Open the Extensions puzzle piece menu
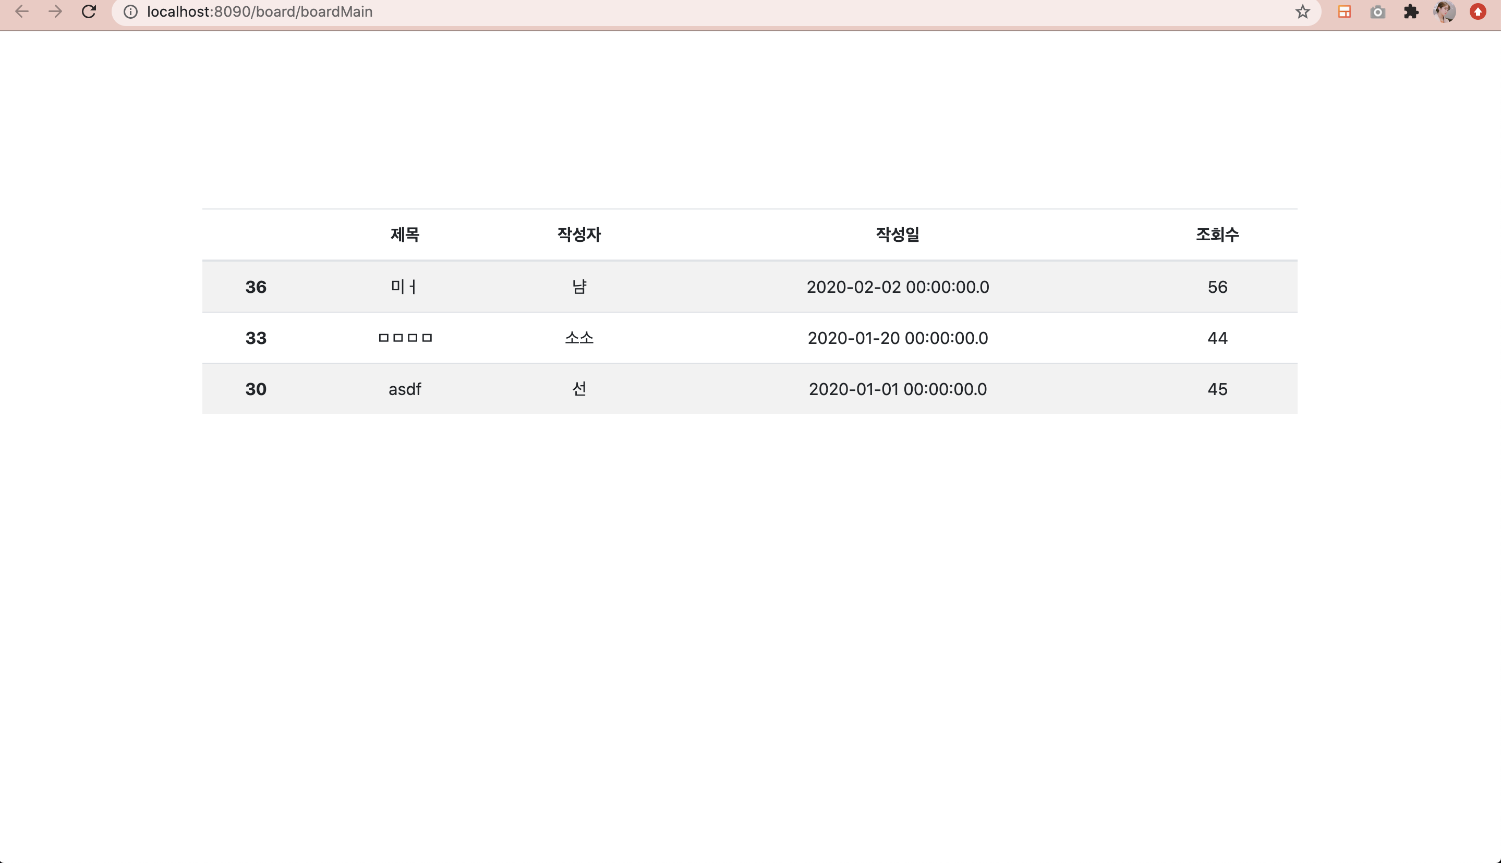The image size is (1501, 863). [1411, 12]
